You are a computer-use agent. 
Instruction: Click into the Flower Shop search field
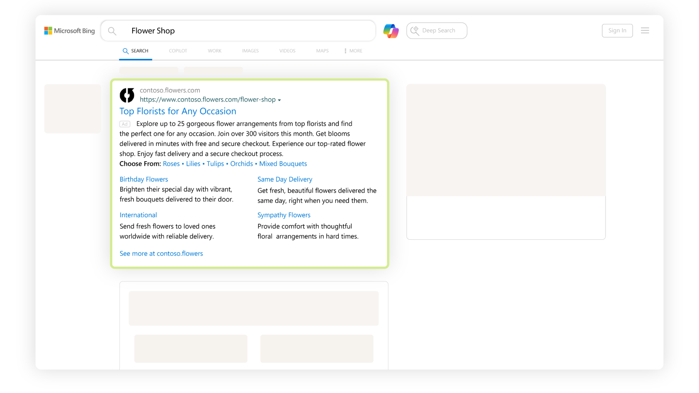[x=249, y=31]
